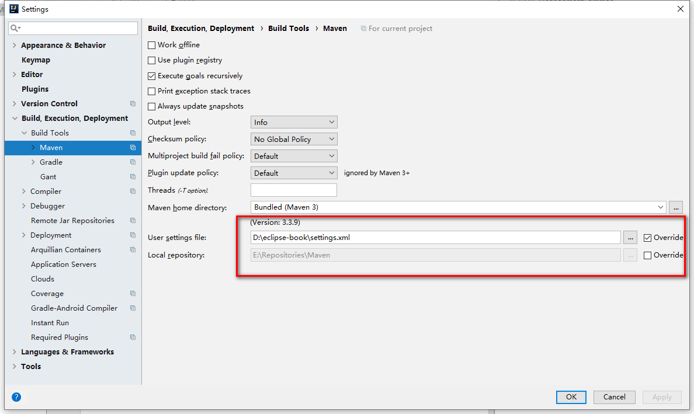Image resolution: width=694 pixels, height=414 pixels.
Task: Expand the Tools section
Action: coord(14,366)
